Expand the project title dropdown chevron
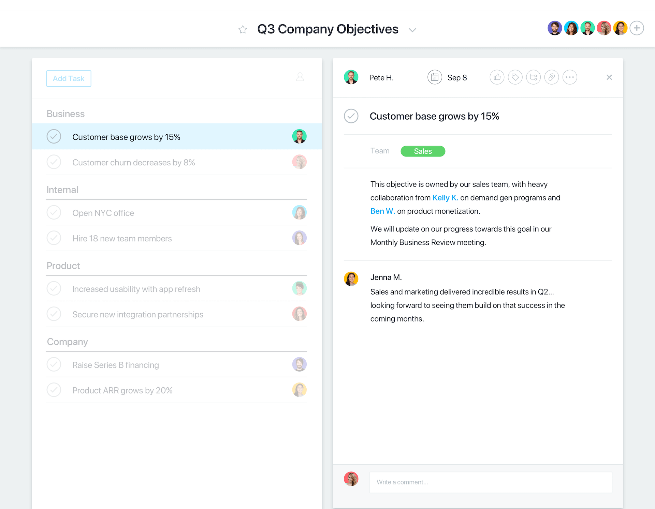The width and height of the screenshot is (655, 509). click(x=412, y=30)
